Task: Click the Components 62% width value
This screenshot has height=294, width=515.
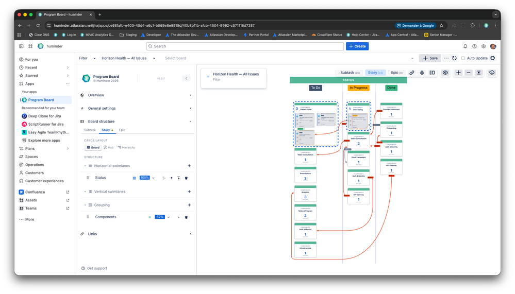Action: coord(160,217)
